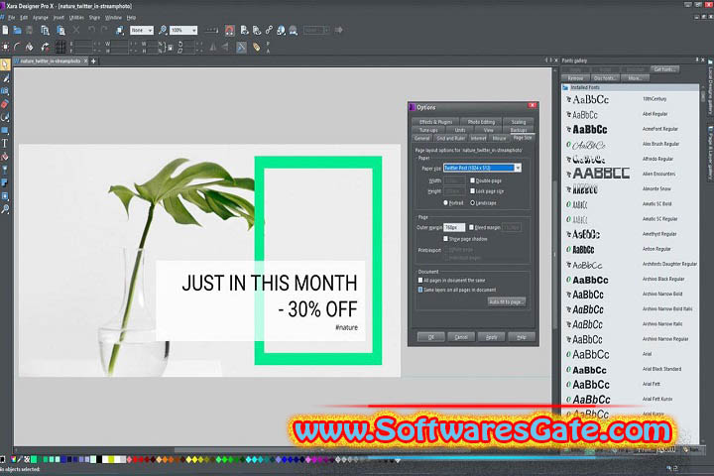Click OK in the Options dialog
The image size is (714, 476).
click(x=430, y=337)
